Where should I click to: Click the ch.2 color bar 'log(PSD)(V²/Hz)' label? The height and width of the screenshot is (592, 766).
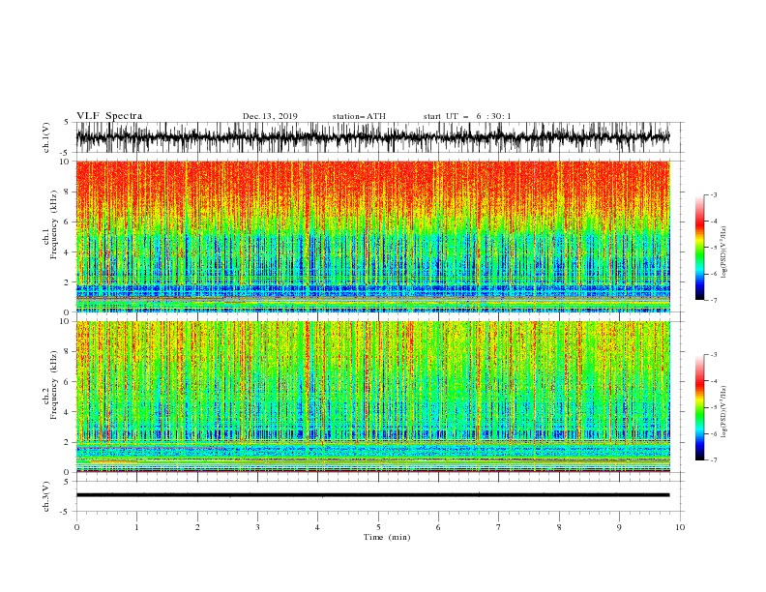[x=724, y=412]
